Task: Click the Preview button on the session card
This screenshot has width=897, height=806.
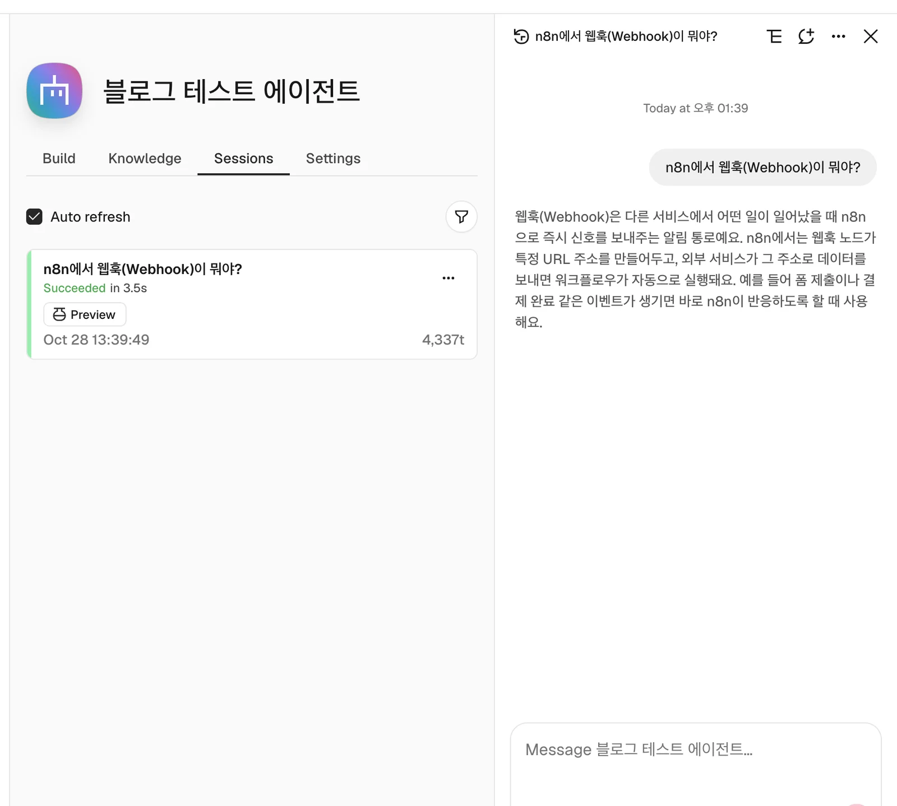Action: pos(85,314)
